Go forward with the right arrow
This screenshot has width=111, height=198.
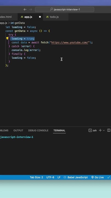(31, 9)
